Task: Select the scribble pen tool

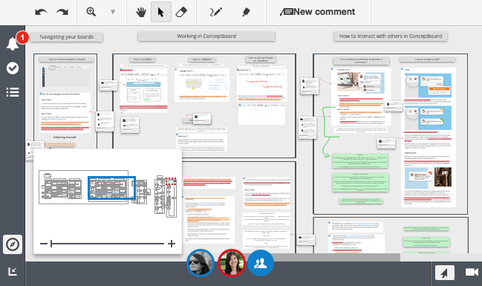Action: [216, 12]
